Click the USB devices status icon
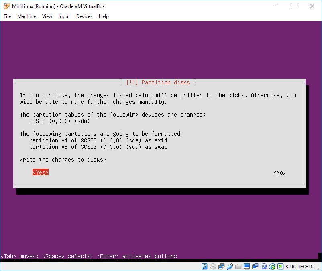This screenshot has width=322, height=271. 230,266
